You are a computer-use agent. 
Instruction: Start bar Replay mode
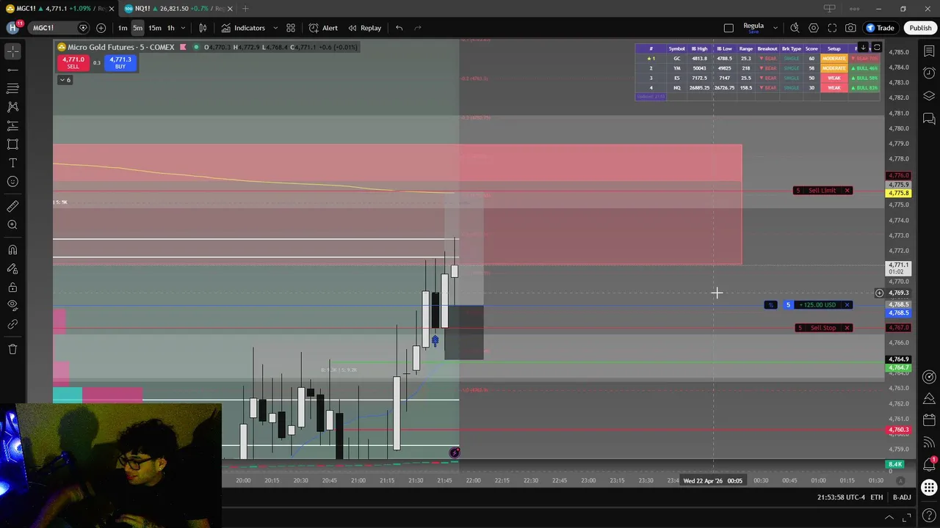pos(364,28)
